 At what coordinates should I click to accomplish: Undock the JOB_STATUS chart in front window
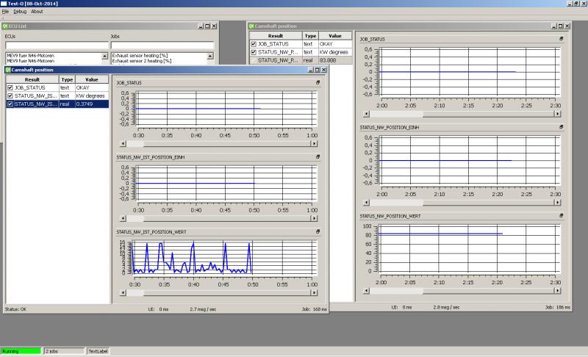[x=318, y=83]
